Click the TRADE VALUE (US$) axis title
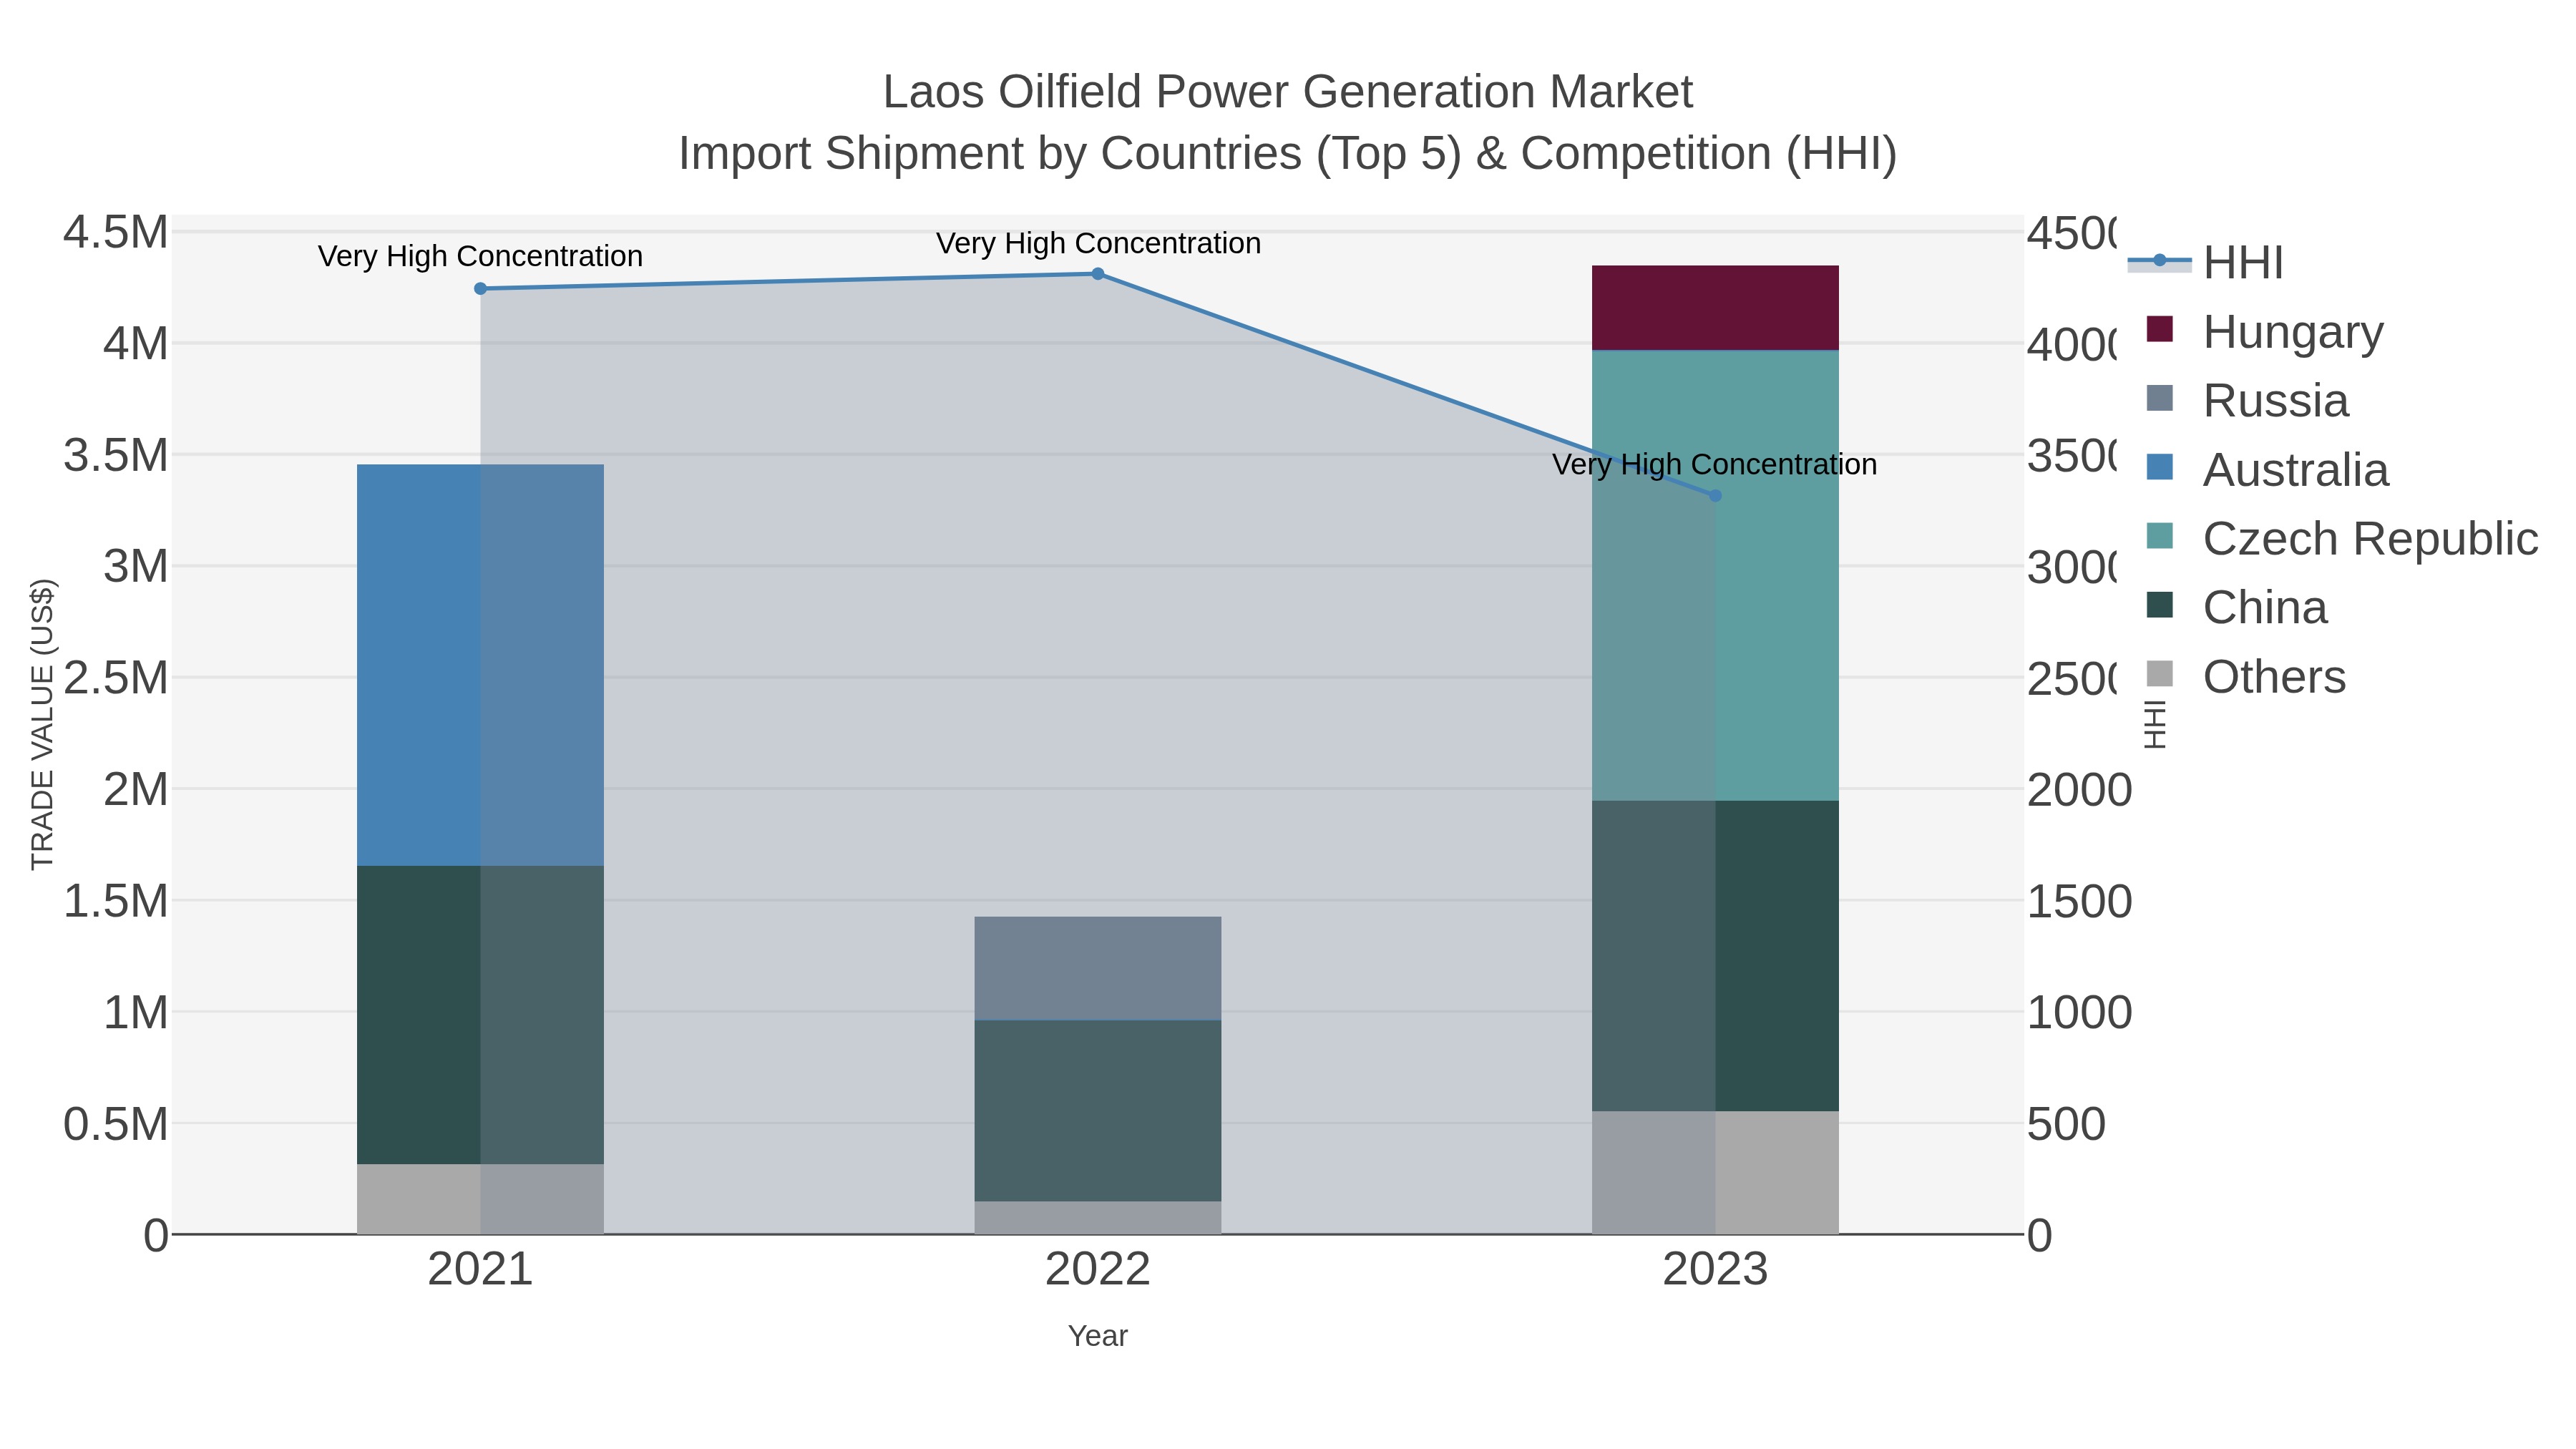 pos(42,724)
